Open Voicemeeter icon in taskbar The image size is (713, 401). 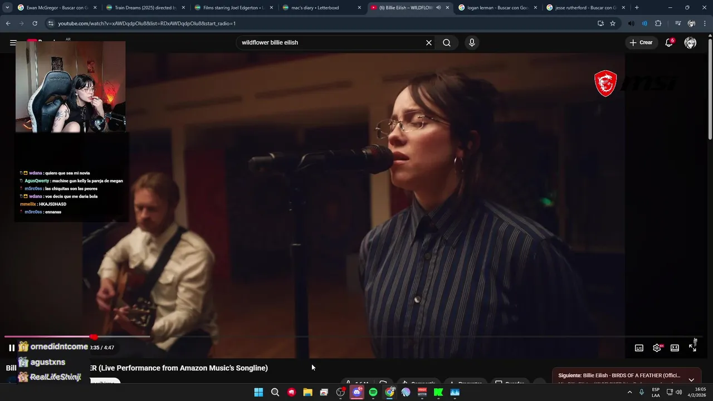tap(422, 392)
